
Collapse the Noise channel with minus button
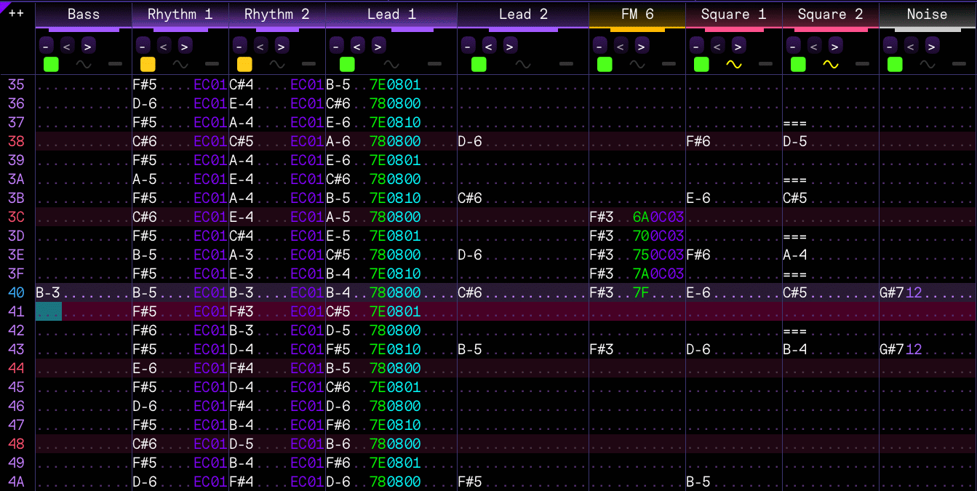point(890,45)
